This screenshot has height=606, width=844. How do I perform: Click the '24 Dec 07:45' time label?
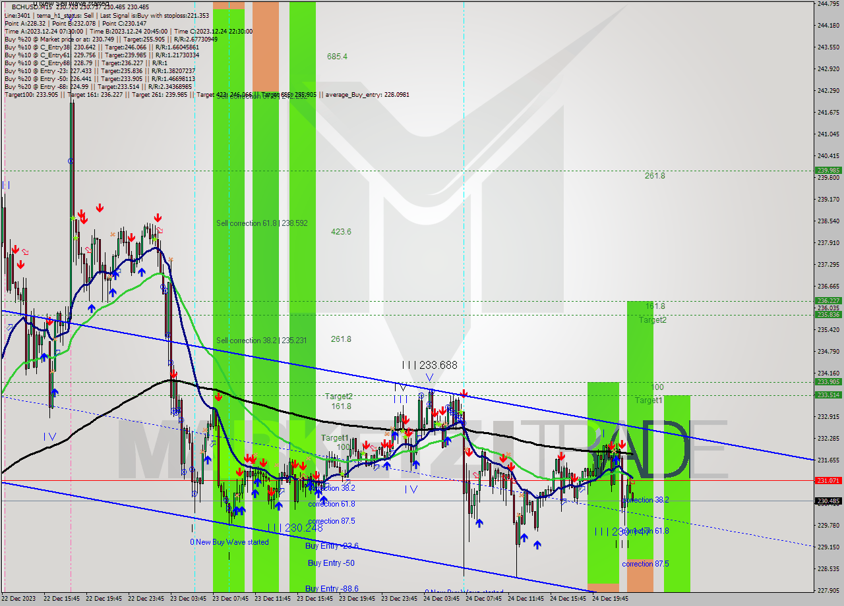483,599
